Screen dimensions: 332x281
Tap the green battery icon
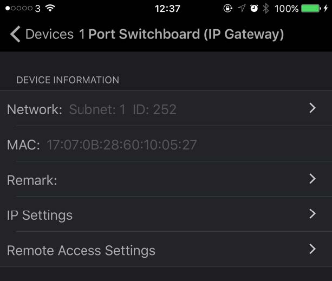311,9
